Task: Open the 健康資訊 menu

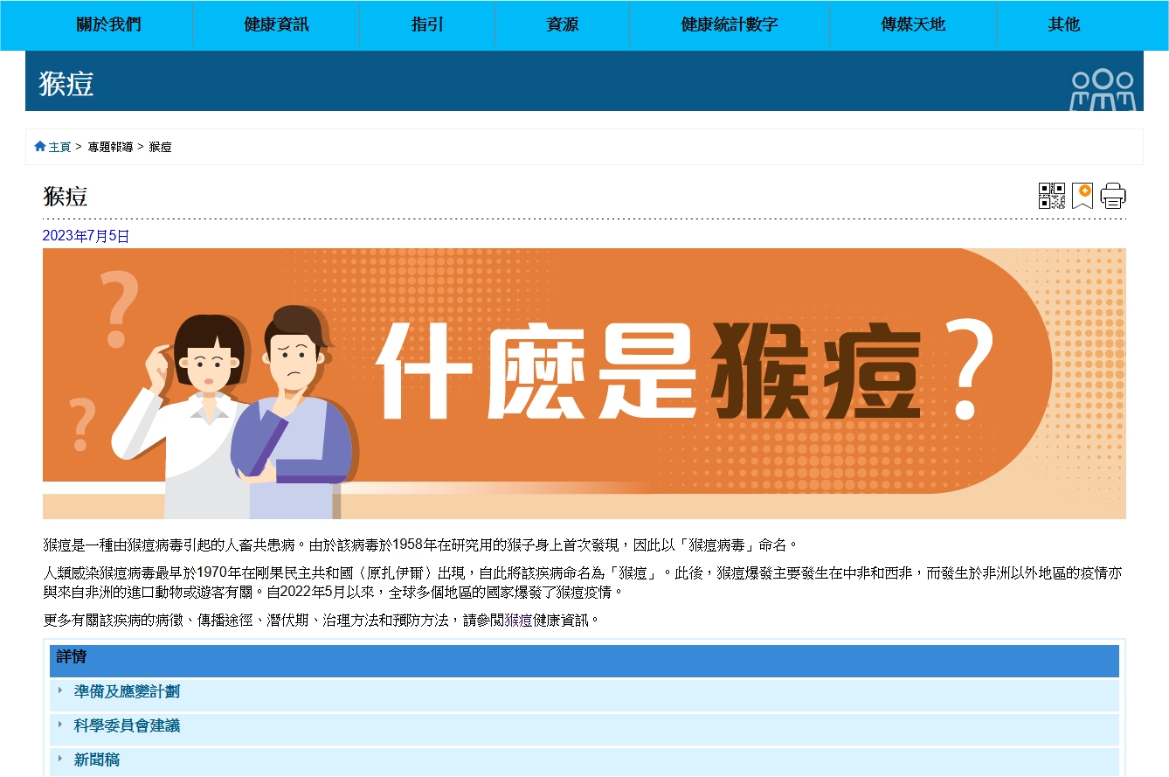Action: tap(276, 24)
